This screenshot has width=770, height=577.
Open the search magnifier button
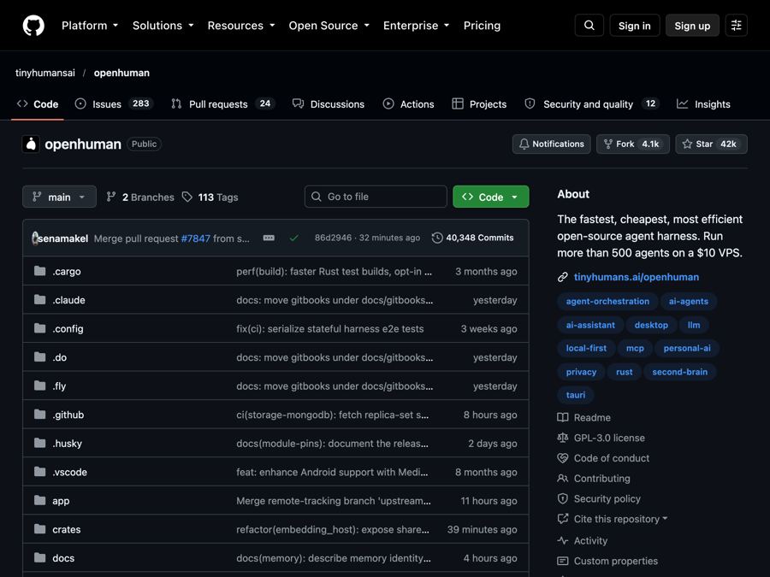(589, 26)
